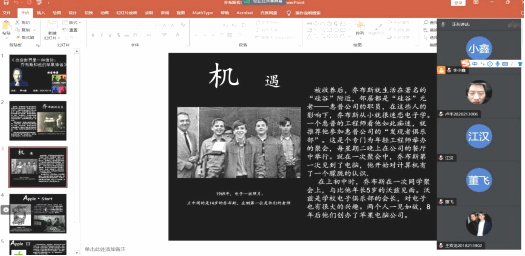This screenshot has width=525, height=256.
Task: Open the MathType ribbon tab
Action: tap(203, 13)
